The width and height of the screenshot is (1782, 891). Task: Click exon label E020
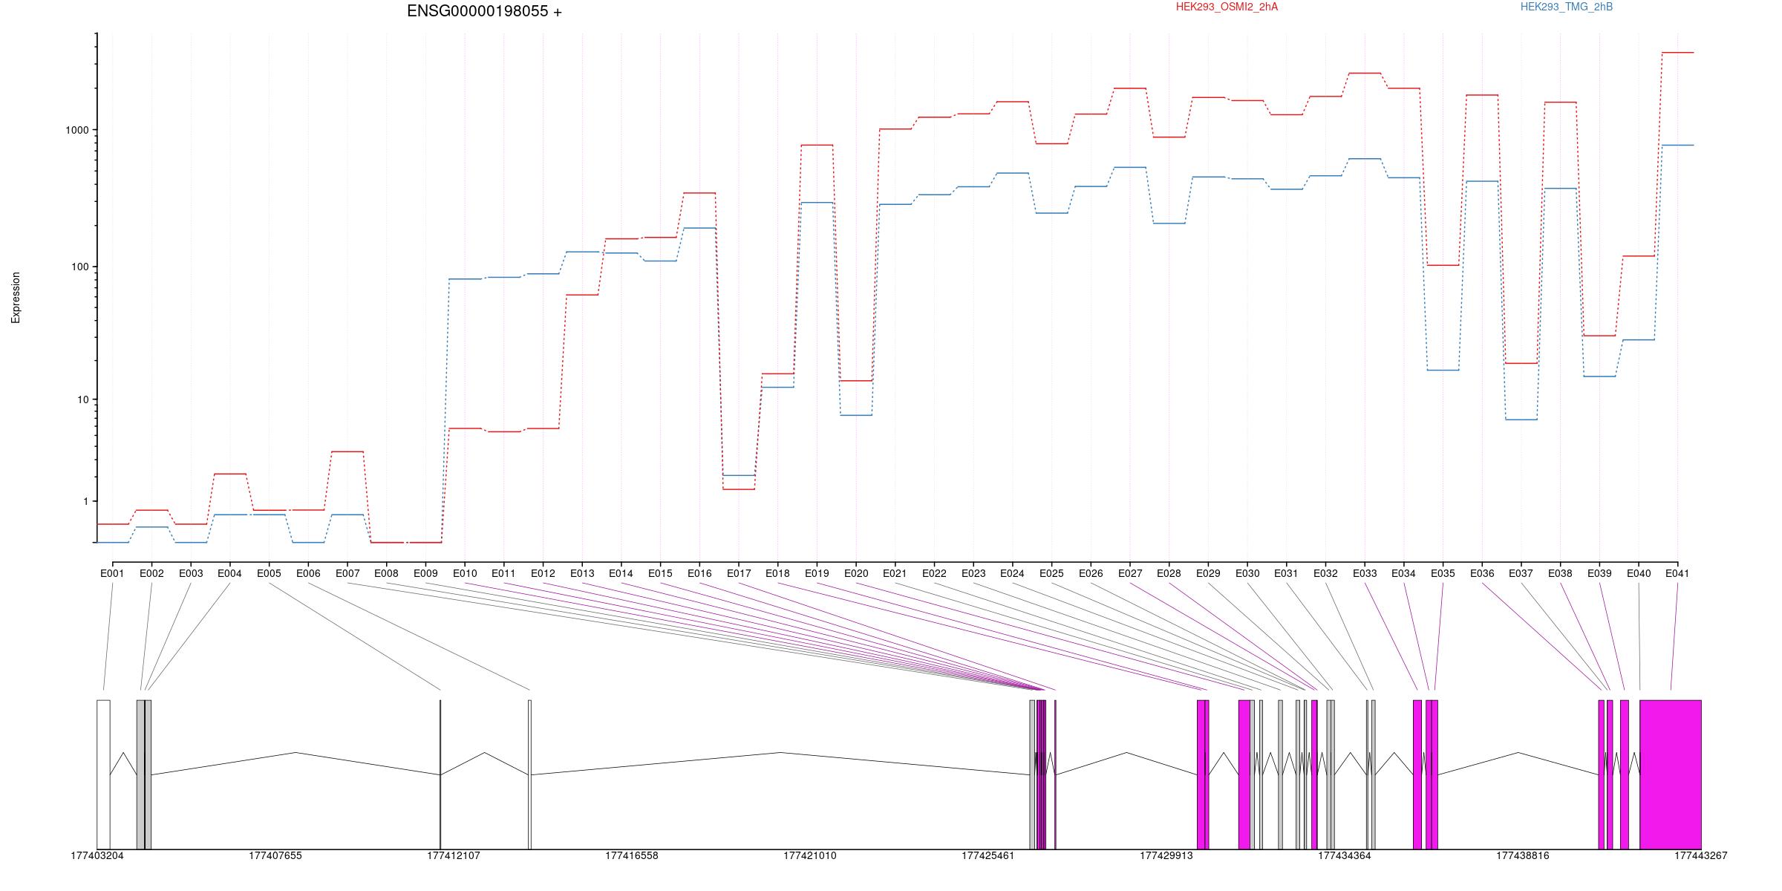(x=856, y=573)
